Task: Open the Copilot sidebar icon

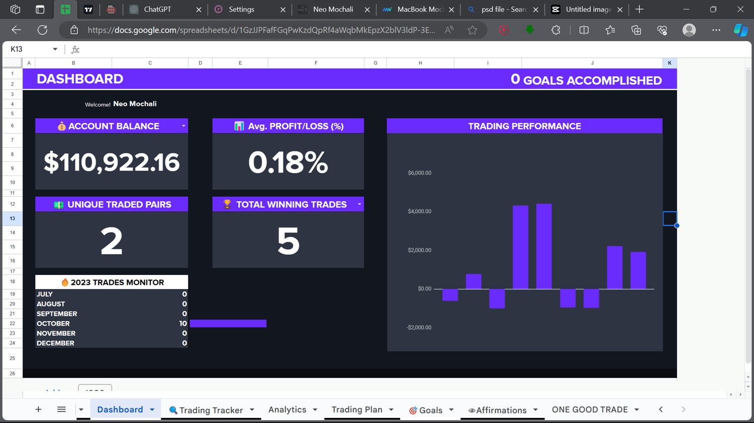Action: 740,30
